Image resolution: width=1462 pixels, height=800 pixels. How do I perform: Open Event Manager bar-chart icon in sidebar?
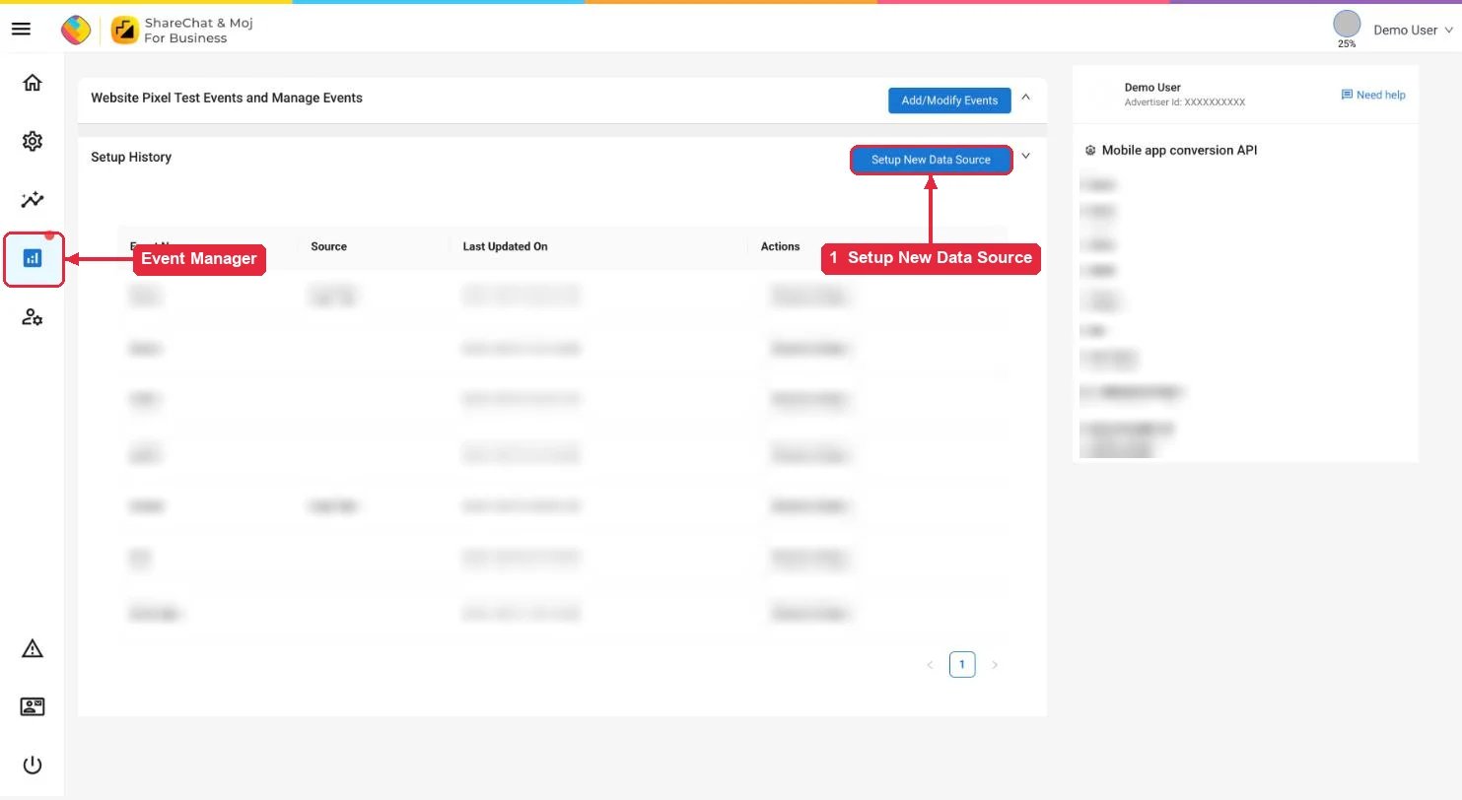coord(33,258)
